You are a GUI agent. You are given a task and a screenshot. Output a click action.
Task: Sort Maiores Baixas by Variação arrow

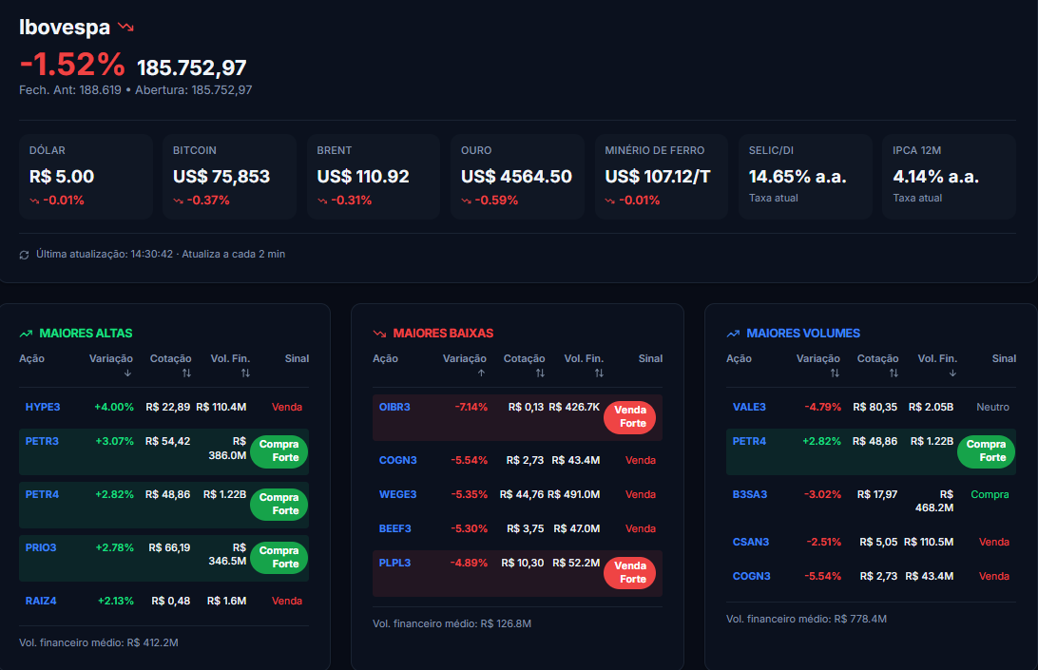pyautogui.click(x=481, y=373)
